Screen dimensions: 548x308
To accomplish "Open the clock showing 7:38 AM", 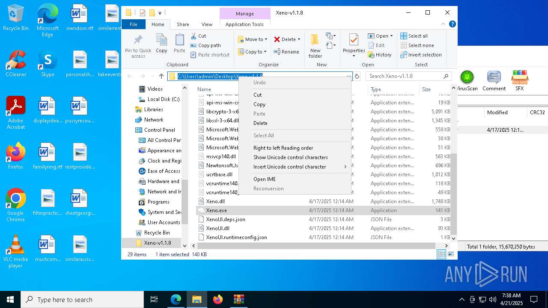I will pyautogui.click(x=511, y=299).
